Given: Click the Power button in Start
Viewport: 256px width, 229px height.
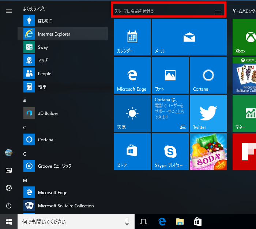Looking at the screenshot, I should coord(9,206).
